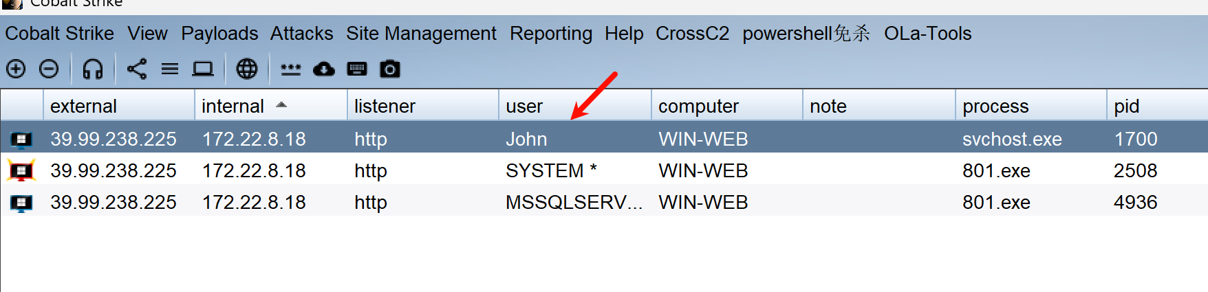Open listeners with the headphones icon

click(x=92, y=69)
